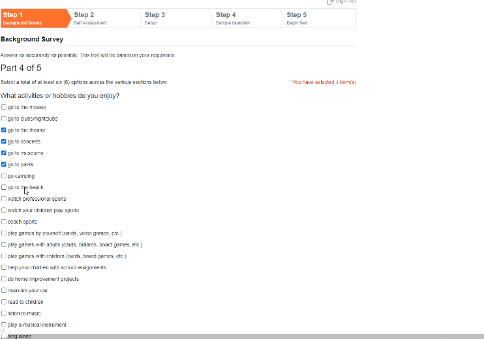484x339 pixels.
Task: Check 'do home improvement projects'
Action: (x=4, y=279)
